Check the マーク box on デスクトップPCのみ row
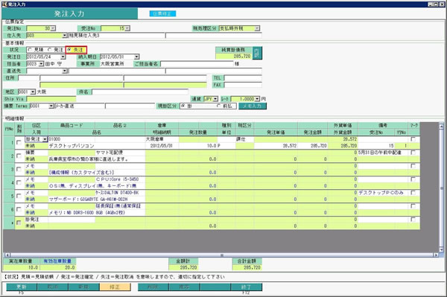The height and width of the screenshot is (297, 447). pyautogui.click(x=413, y=193)
